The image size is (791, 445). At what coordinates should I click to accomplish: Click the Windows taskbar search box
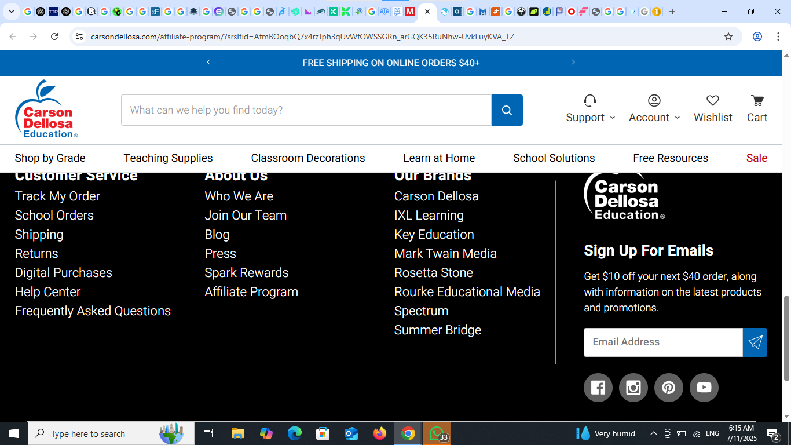pos(111,433)
